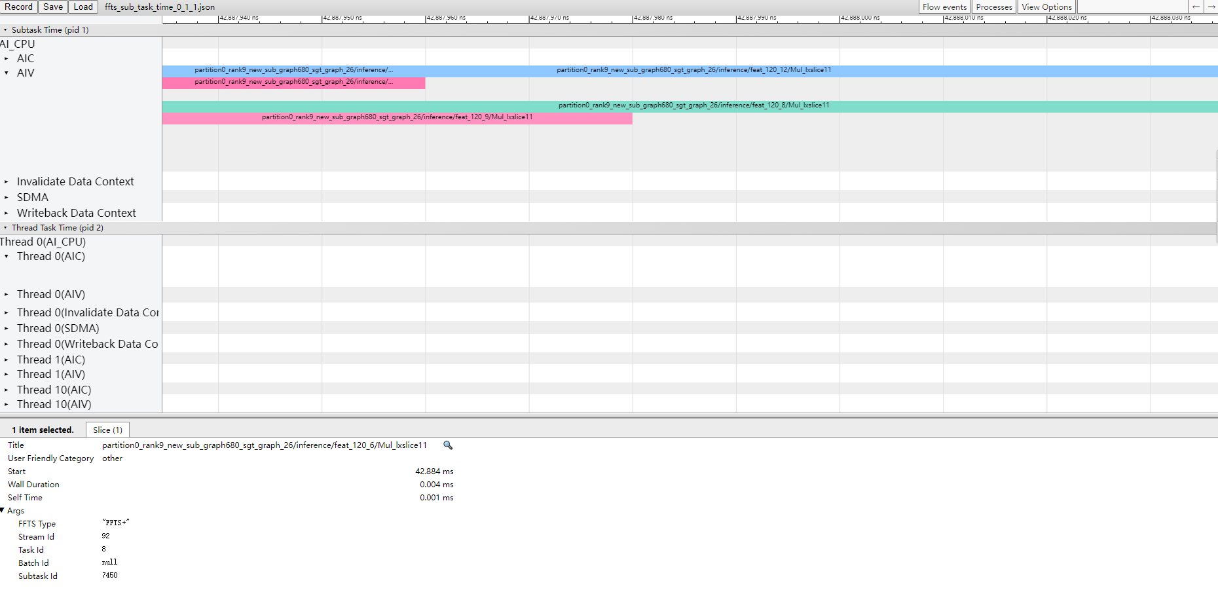Screen dimensions: 1218x594
Task: Collapse Thread Task Time (pid 2) process
Action: tap(6, 228)
